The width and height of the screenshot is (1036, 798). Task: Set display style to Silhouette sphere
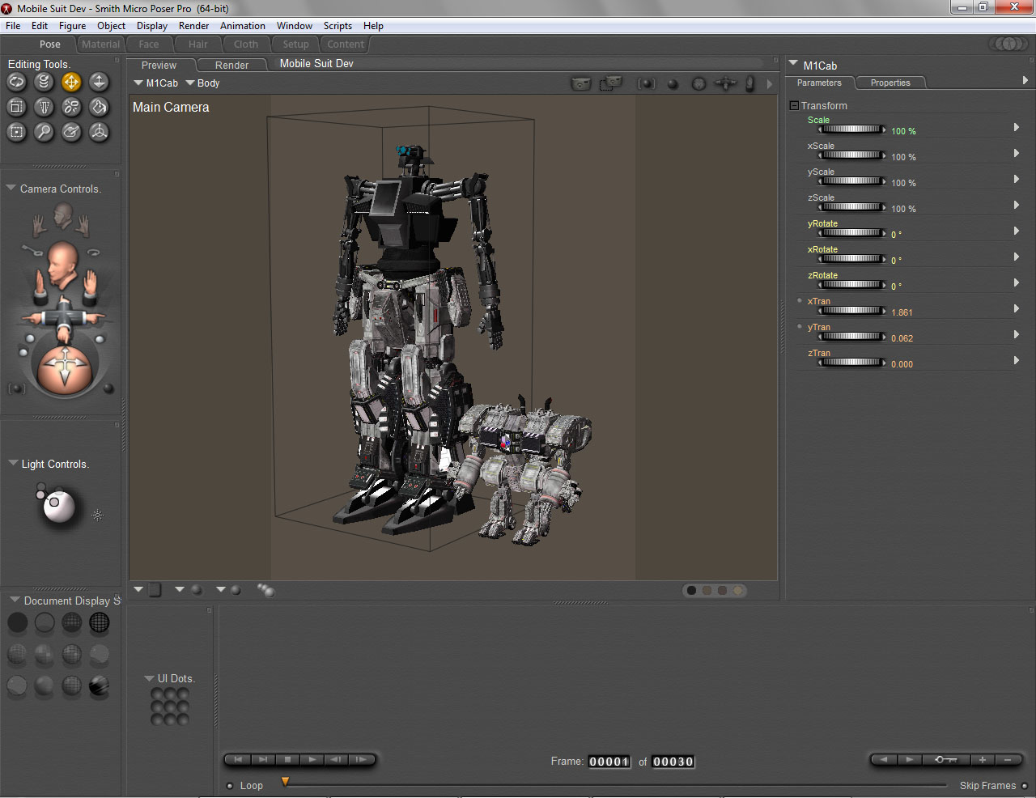point(17,622)
